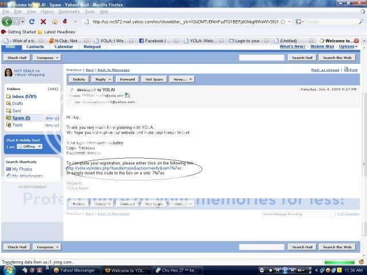This screenshot has width=367, height=275.
Task: Switch to Notepad tab
Action: (92, 47)
